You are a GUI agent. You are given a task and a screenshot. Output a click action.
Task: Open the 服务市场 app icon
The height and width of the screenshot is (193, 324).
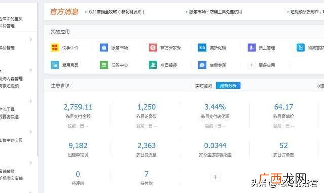[x=104, y=48]
